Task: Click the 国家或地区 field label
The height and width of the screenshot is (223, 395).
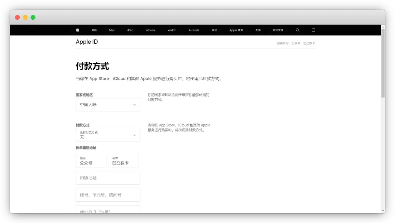Action: pos(84,95)
